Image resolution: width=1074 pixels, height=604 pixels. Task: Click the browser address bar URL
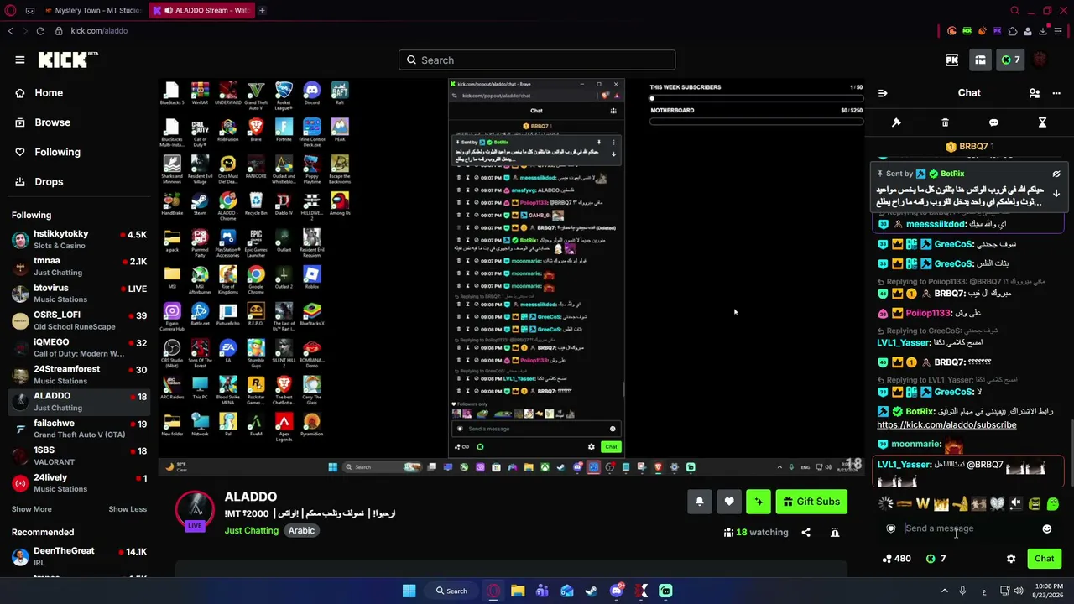[x=99, y=31]
